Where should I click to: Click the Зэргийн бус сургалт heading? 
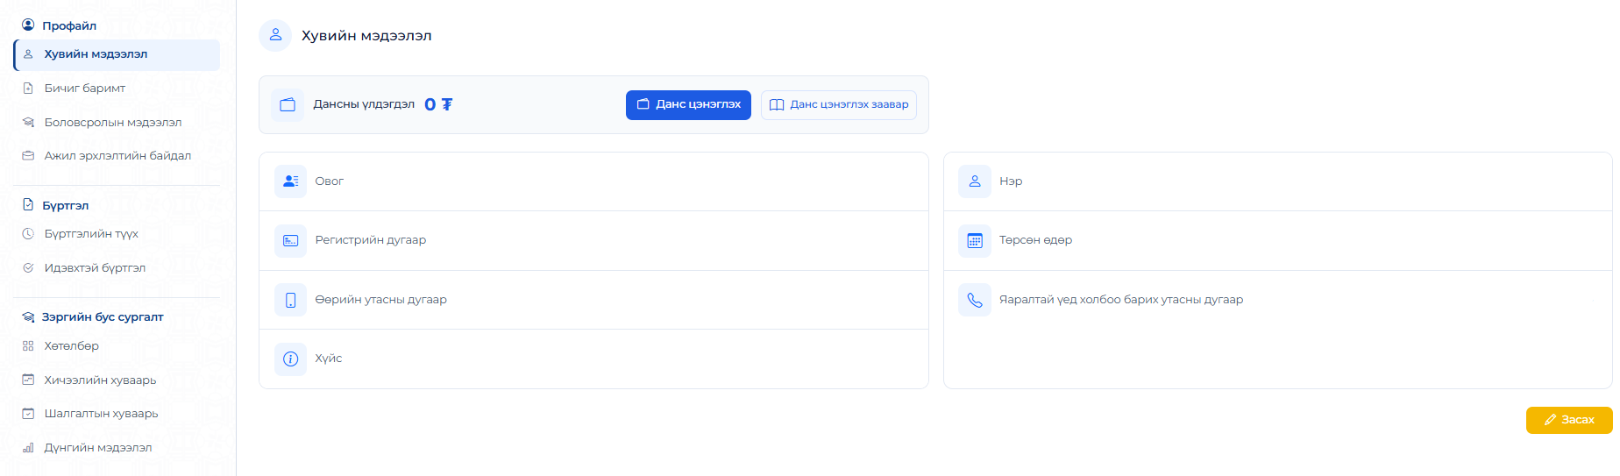click(x=103, y=317)
